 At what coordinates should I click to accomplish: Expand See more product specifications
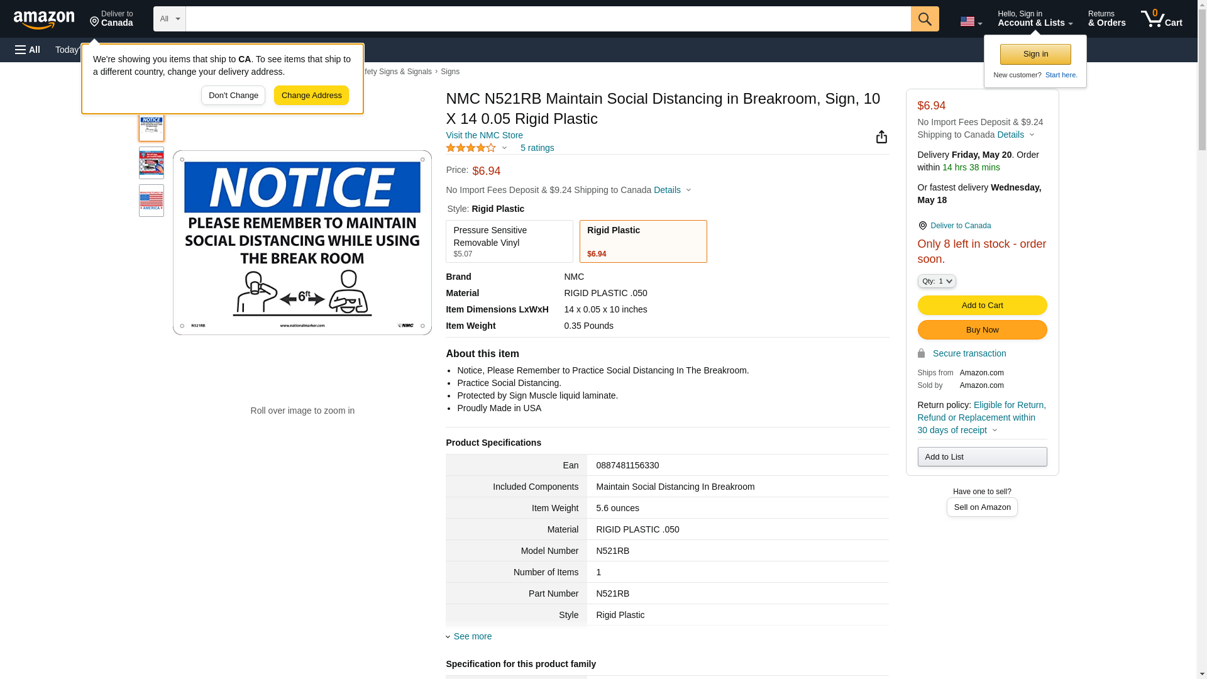point(472,636)
